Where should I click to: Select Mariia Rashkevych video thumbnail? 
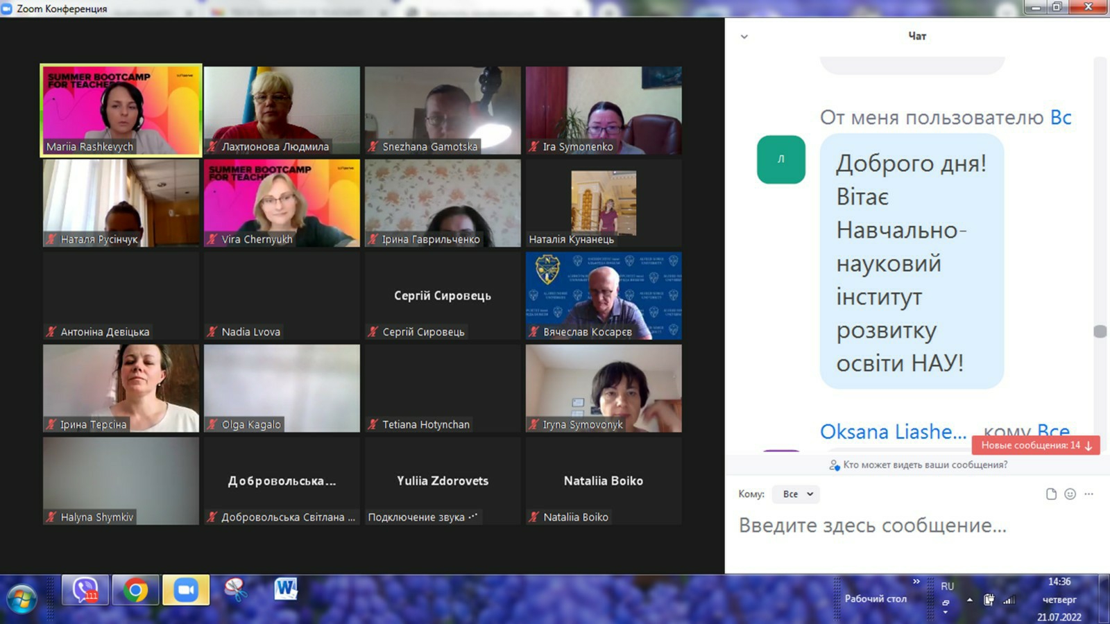tap(121, 110)
